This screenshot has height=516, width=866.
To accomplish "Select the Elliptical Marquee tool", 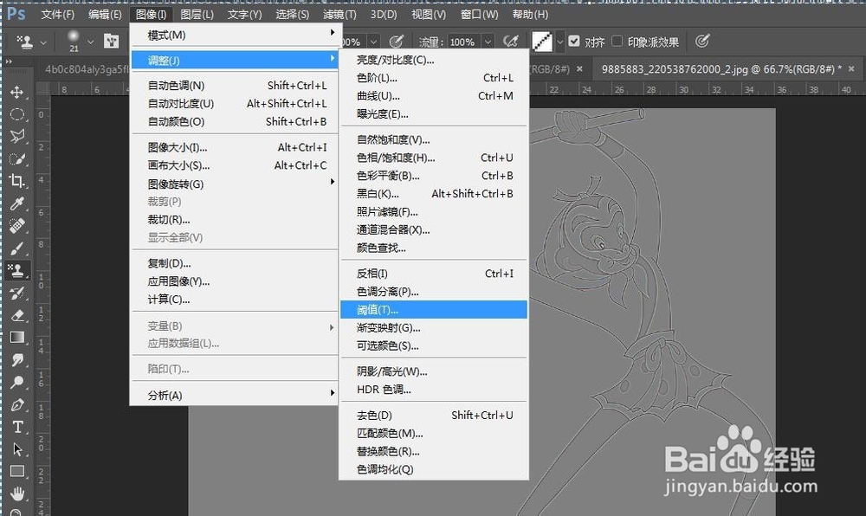I will (17, 114).
